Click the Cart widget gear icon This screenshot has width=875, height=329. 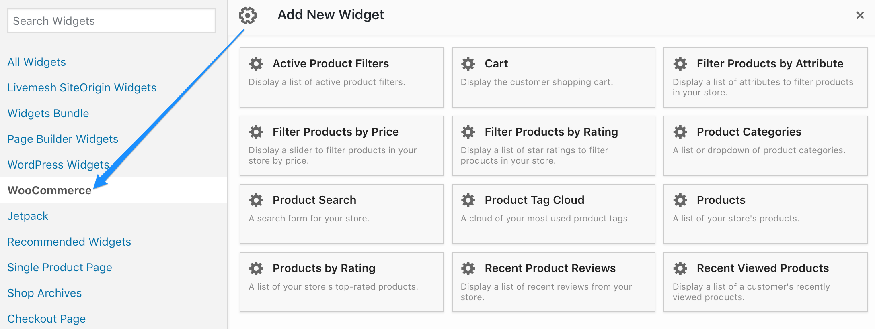tap(468, 64)
